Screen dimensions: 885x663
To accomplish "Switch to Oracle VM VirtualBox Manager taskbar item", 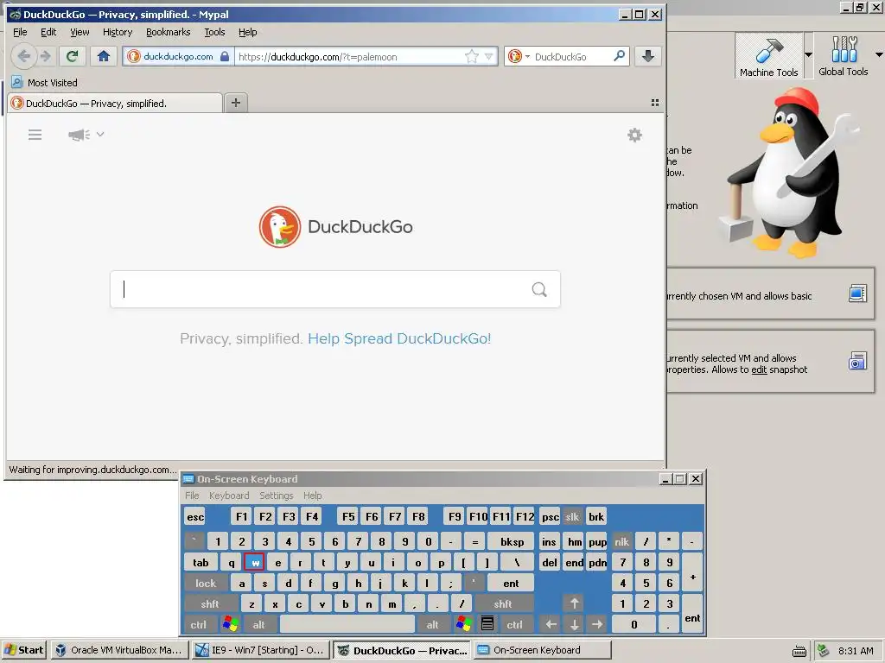I will (120, 650).
